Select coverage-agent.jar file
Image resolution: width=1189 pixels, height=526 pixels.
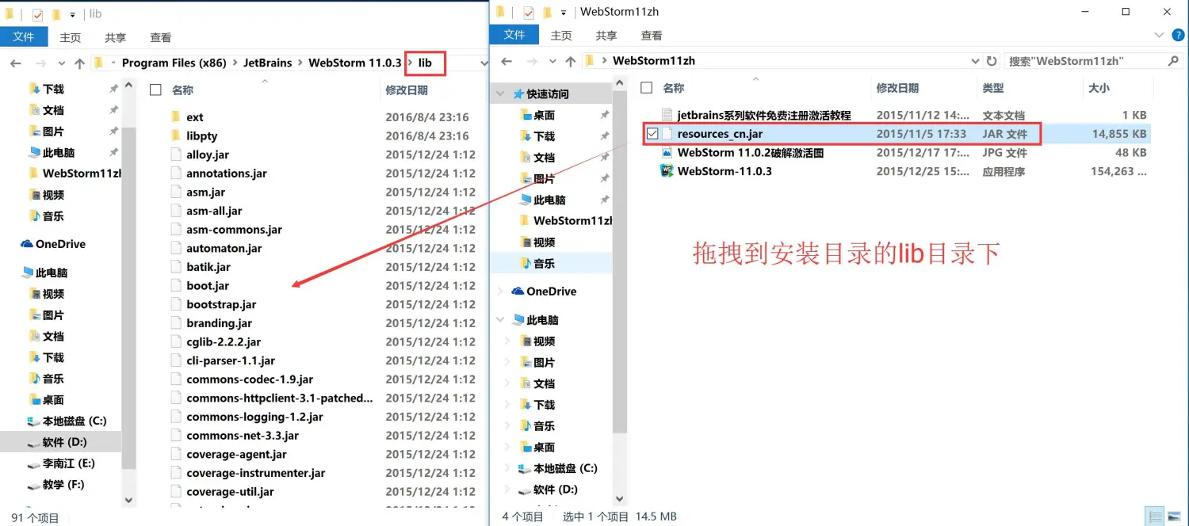236,455
